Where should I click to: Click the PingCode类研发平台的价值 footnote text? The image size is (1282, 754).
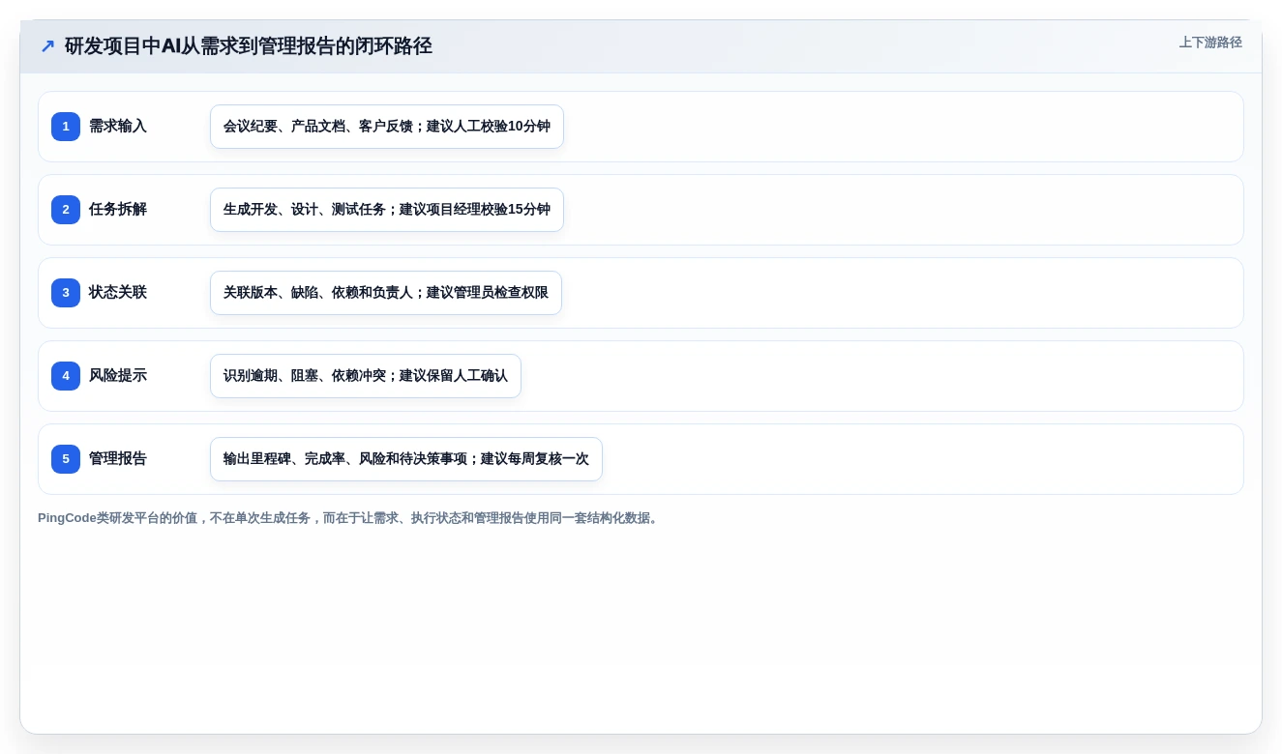tap(350, 518)
